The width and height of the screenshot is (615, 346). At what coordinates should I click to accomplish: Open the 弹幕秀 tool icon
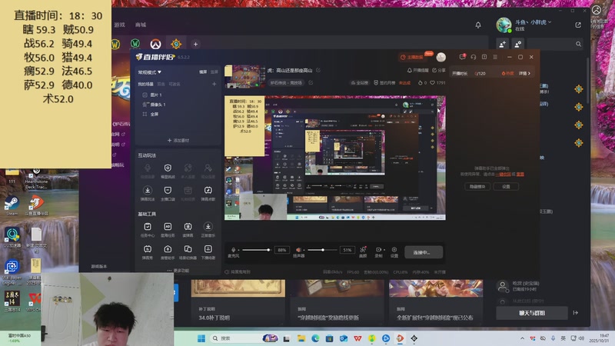(148, 249)
